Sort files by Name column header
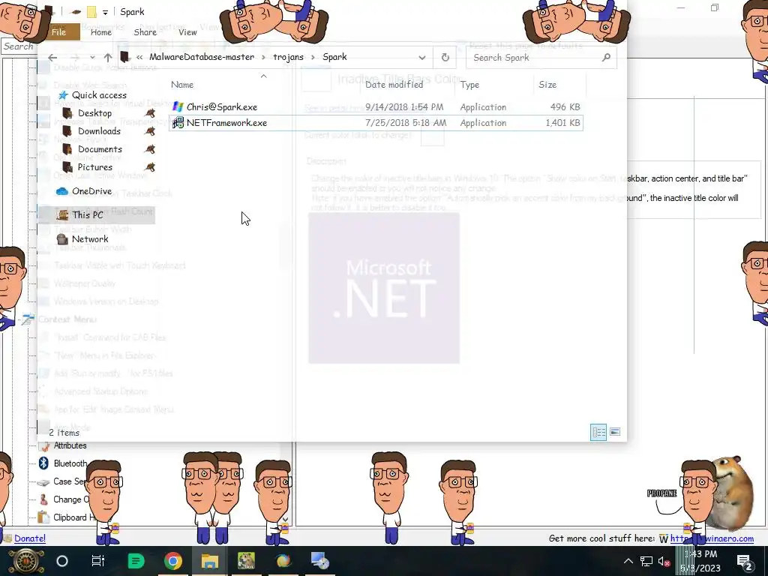 coord(182,85)
